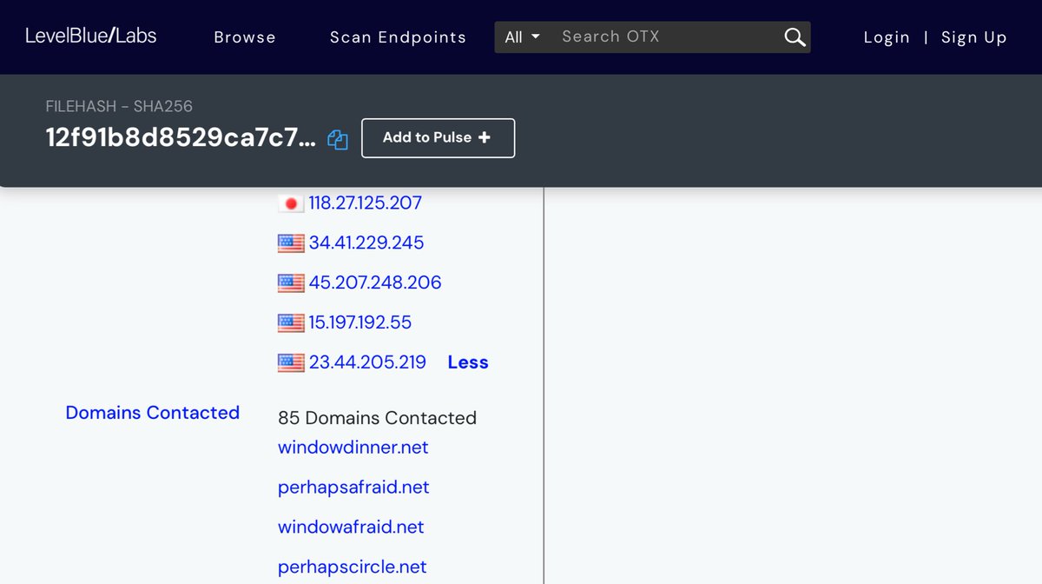Open the All search filter dropdown
1042x584 pixels.
click(x=522, y=37)
